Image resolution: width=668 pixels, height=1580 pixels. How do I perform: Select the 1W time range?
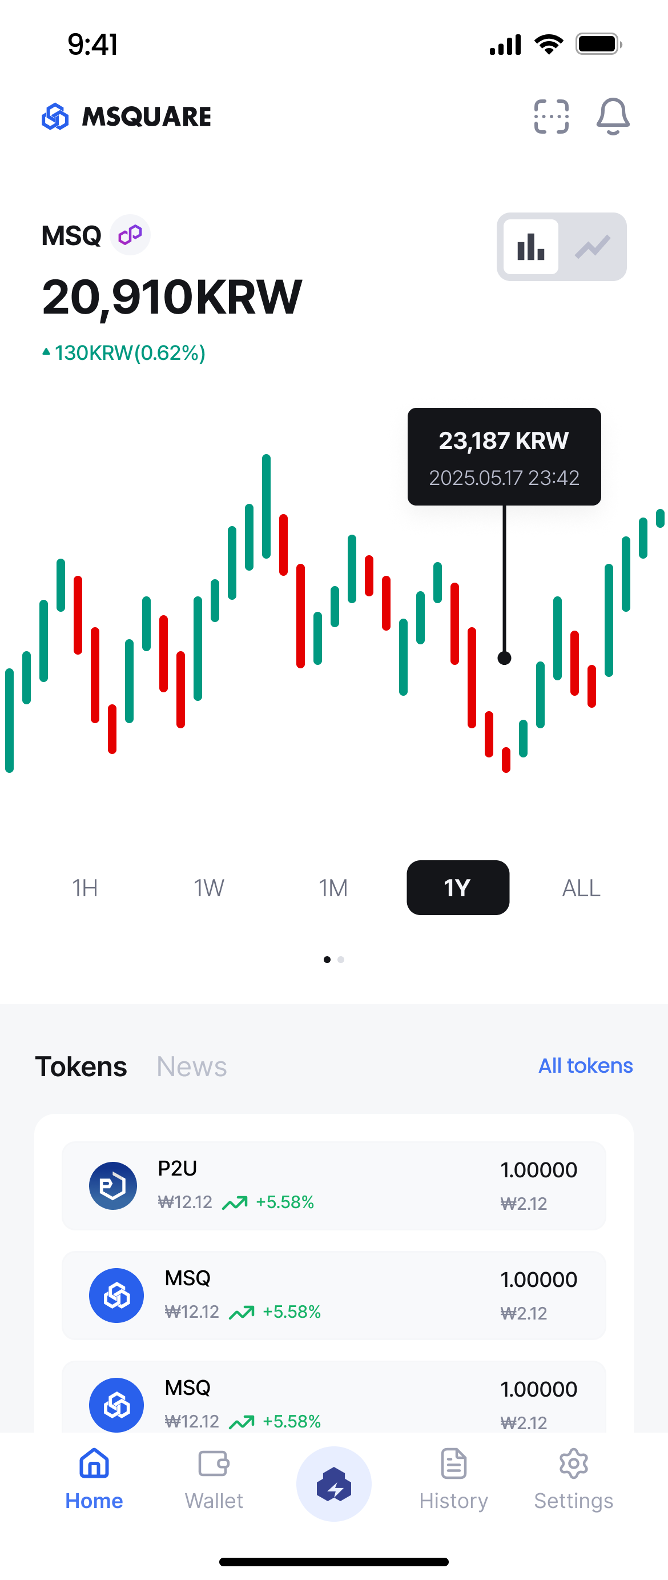point(209,888)
